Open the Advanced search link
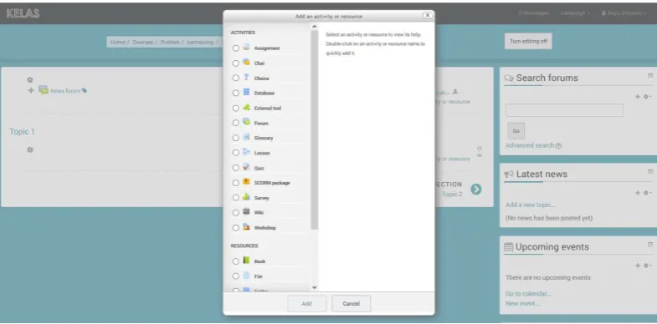Image resolution: width=657 pixels, height=324 pixels. (x=530, y=145)
